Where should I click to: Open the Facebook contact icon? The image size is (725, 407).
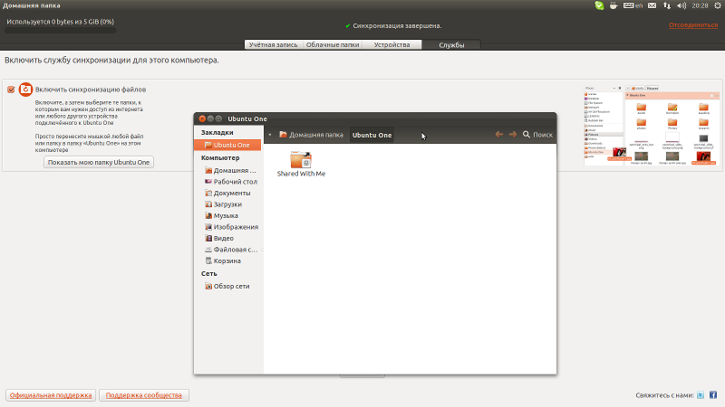713,395
